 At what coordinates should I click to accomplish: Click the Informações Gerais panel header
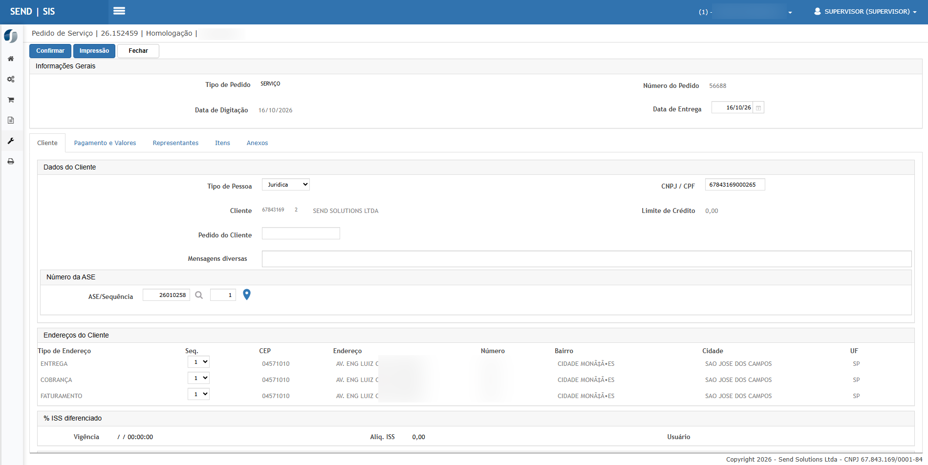tap(476, 66)
